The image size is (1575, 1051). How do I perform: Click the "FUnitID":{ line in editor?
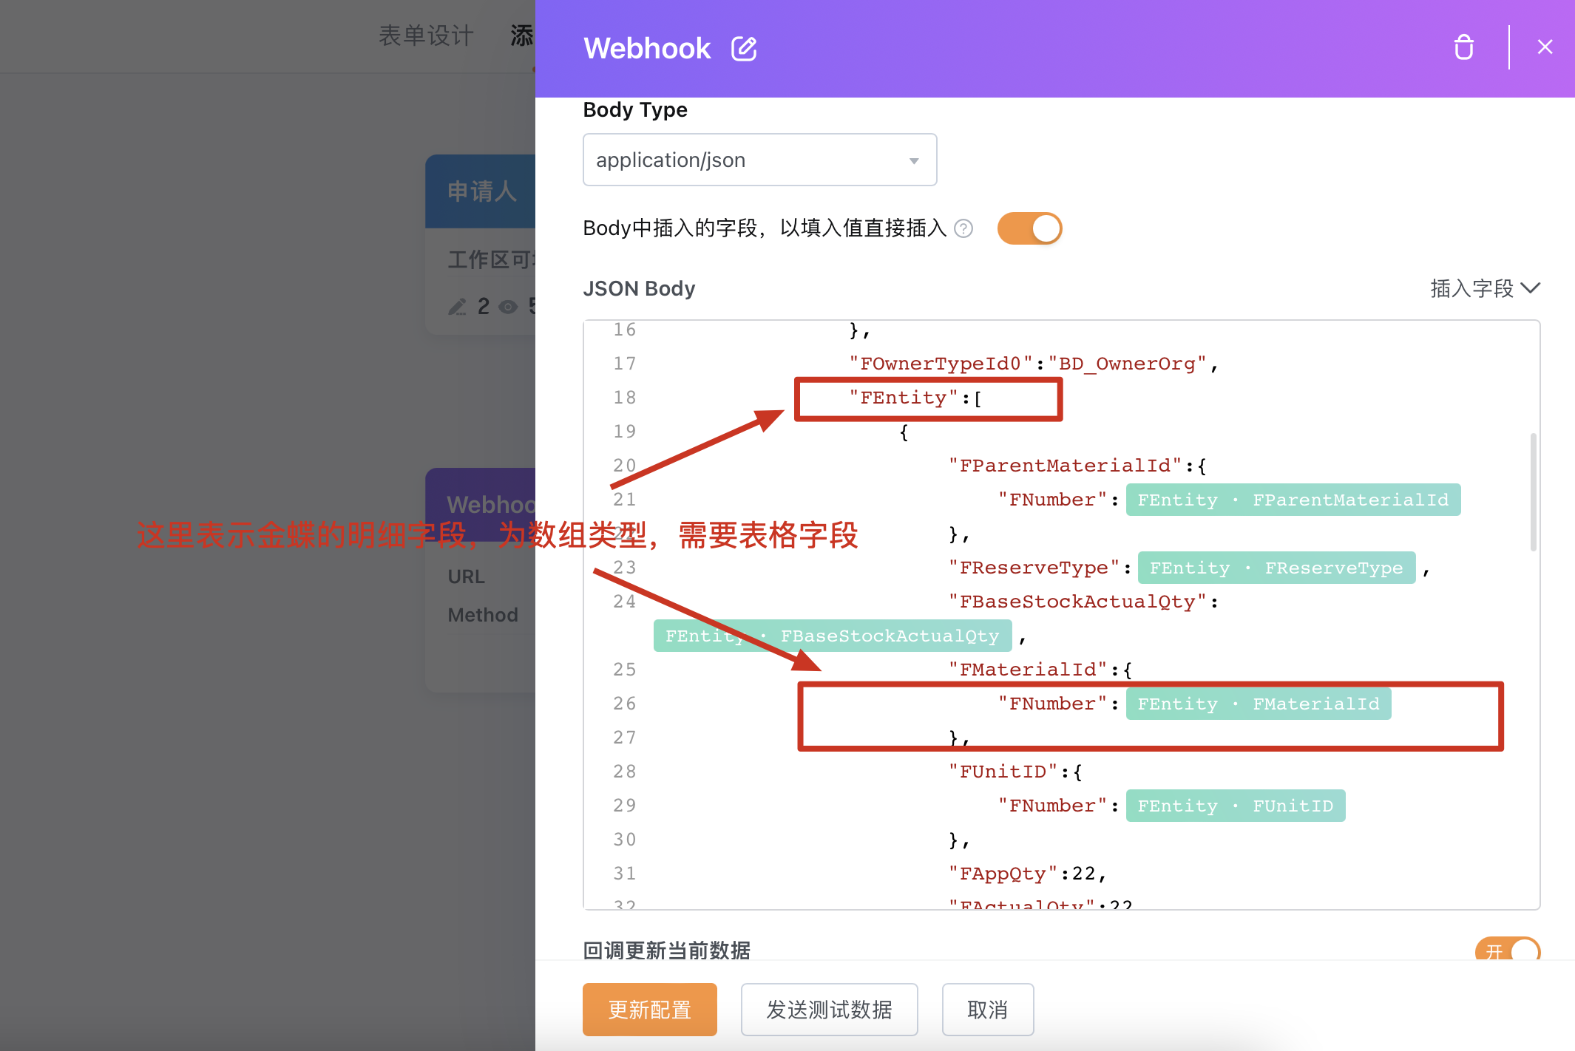pyautogui.click(x=1016, y=772)
